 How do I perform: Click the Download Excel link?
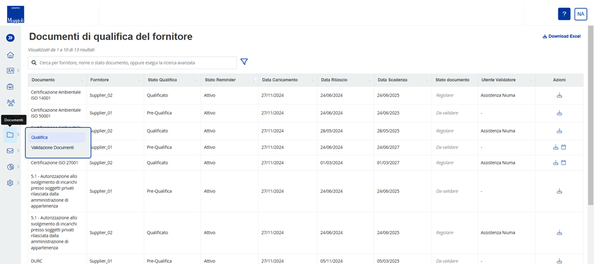561,37
